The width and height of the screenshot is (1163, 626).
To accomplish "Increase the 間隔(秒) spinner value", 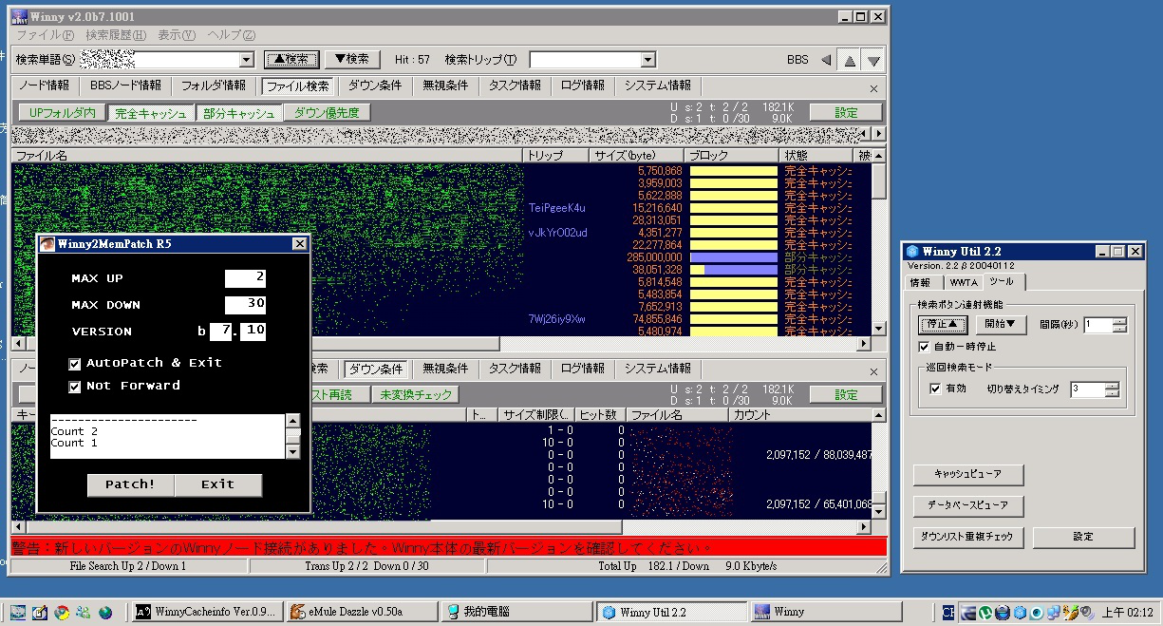I will [x=1120, y=320].
